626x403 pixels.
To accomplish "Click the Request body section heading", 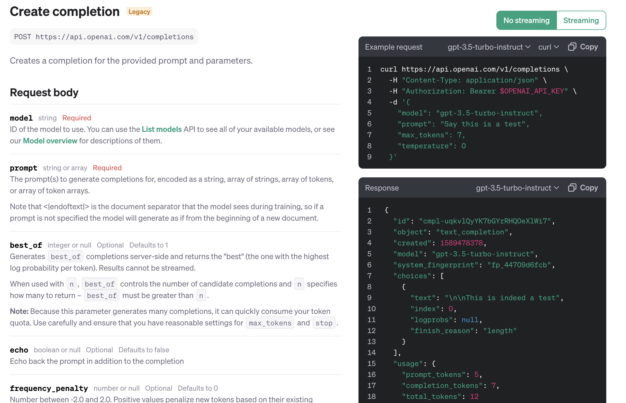I will pyautogui.click(x=44, y=93).
